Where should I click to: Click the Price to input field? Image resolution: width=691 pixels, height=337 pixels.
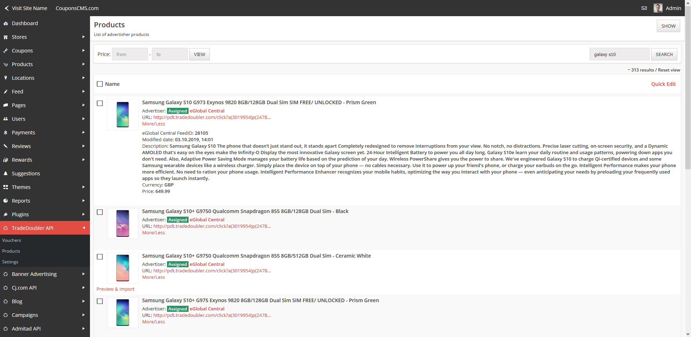click(x=170, y=54)
